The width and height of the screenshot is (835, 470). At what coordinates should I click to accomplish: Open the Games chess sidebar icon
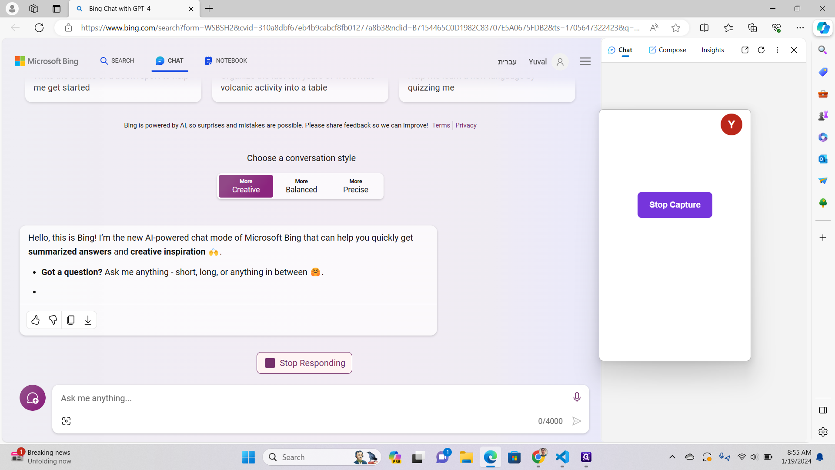click(x=823, y=115)
